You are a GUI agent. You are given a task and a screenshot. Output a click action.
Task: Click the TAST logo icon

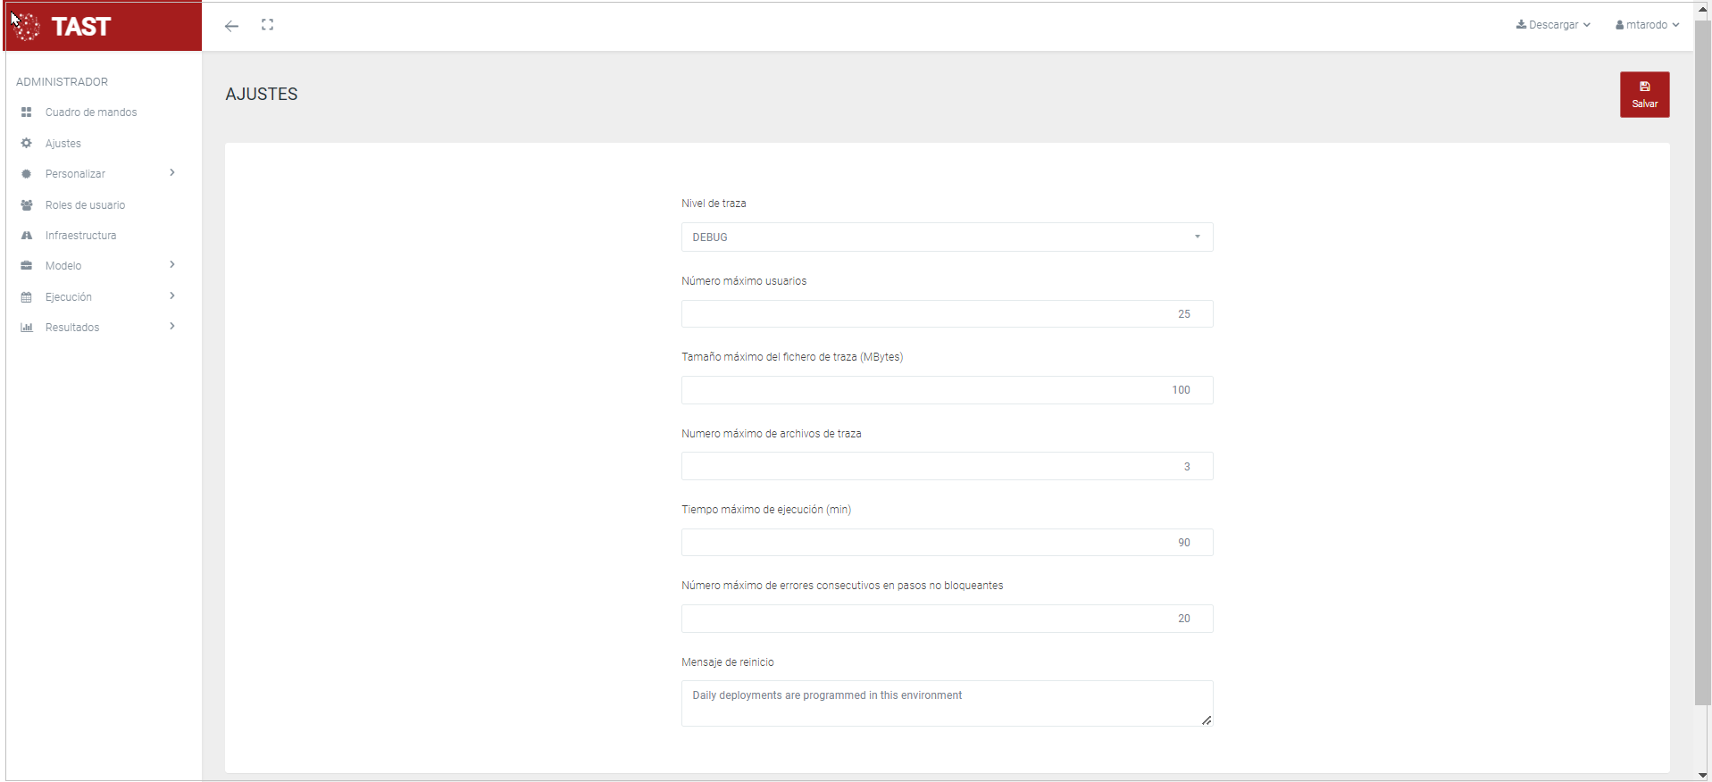click(28, 27)
